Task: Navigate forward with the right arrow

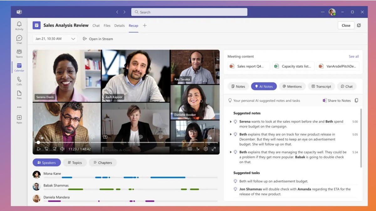Action: tap(124, 12)
